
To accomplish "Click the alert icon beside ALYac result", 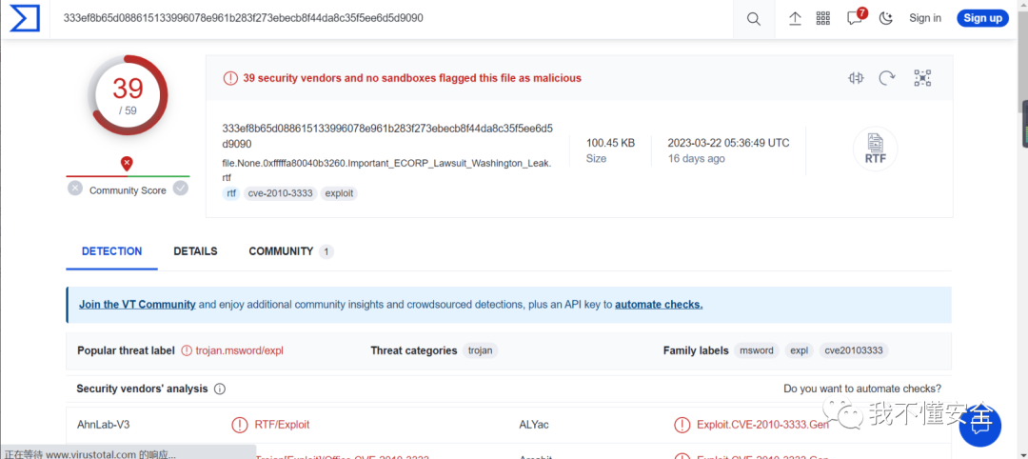I will click(682, 425).
